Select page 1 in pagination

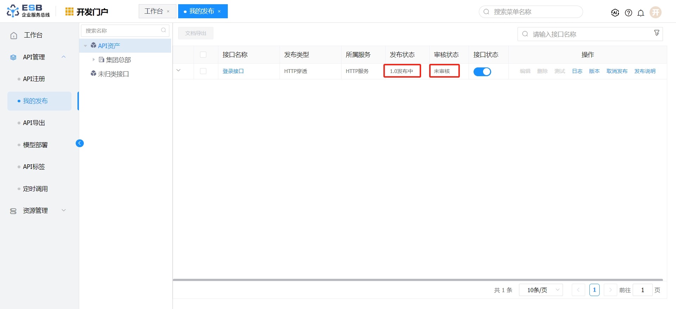[x=594, y=290]
